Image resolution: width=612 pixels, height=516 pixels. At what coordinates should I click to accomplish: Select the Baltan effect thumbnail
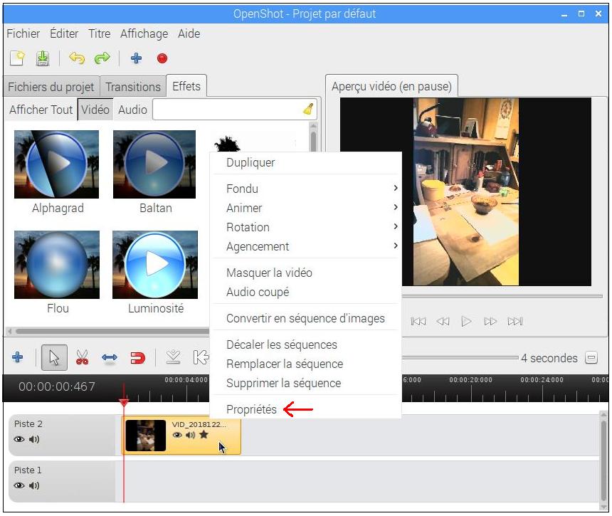154,164
